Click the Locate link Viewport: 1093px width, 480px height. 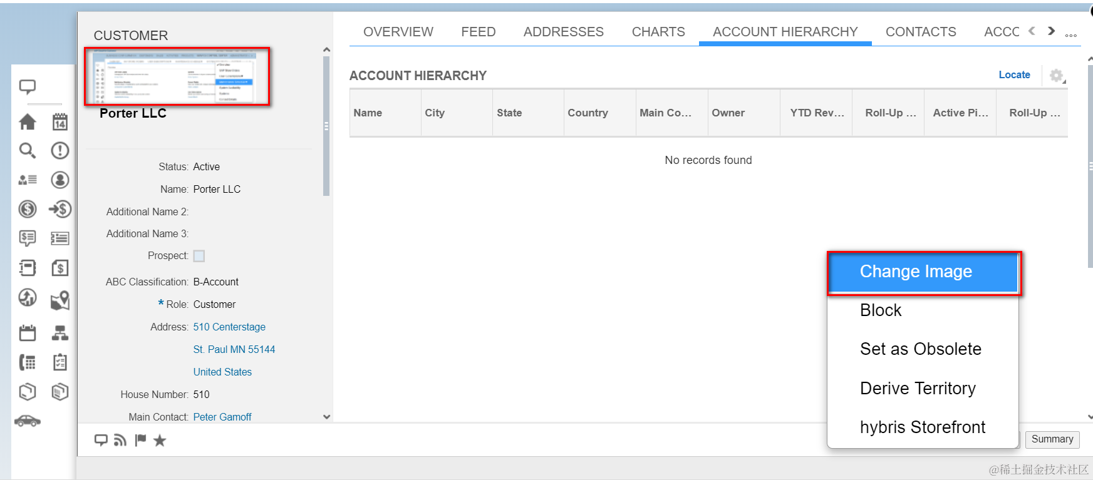(1014, 74)
